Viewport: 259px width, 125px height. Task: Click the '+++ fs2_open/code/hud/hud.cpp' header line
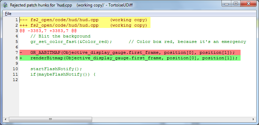coord(85,26)
